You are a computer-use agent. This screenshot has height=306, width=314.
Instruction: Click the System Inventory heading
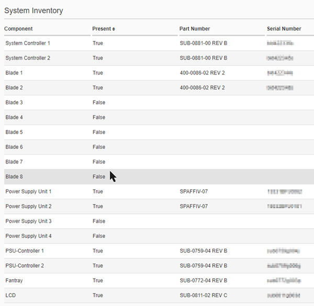click(x=34, y=10)
